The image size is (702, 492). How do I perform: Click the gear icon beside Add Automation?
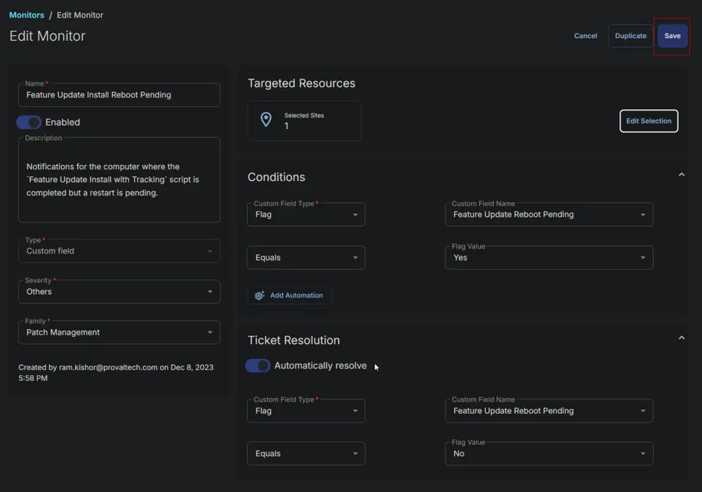tap(260, 295)
